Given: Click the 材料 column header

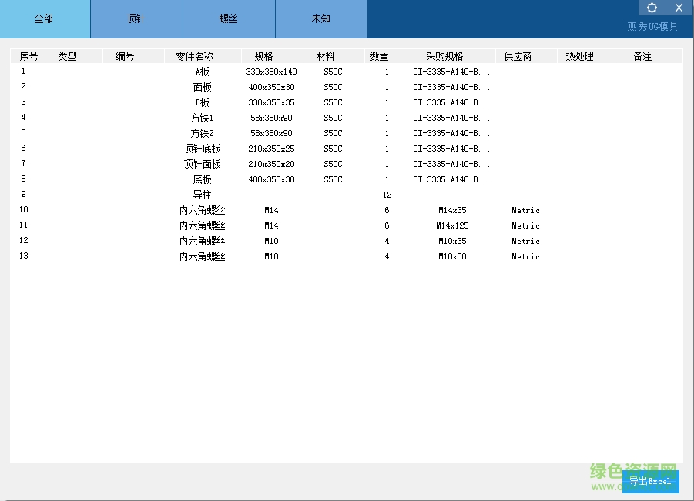Looking at the screenshot, I should pyautogui.click(x=332, y=55).
